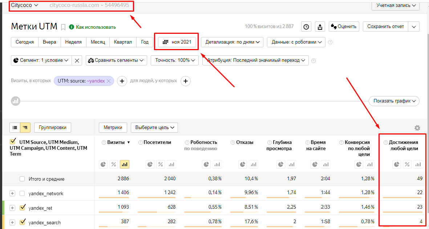Open the report history clock icon
429x229 pixels.
[x=307, y=27]
